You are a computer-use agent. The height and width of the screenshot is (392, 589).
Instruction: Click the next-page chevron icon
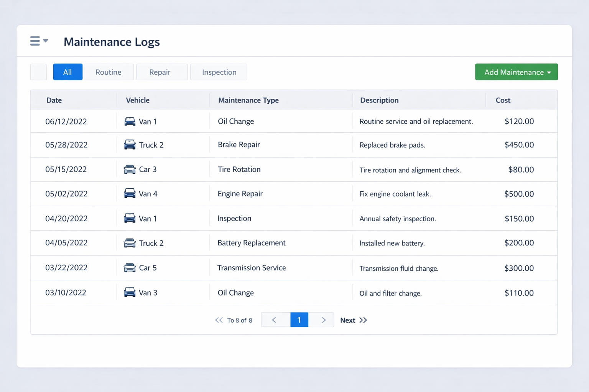tap(323, 320)
